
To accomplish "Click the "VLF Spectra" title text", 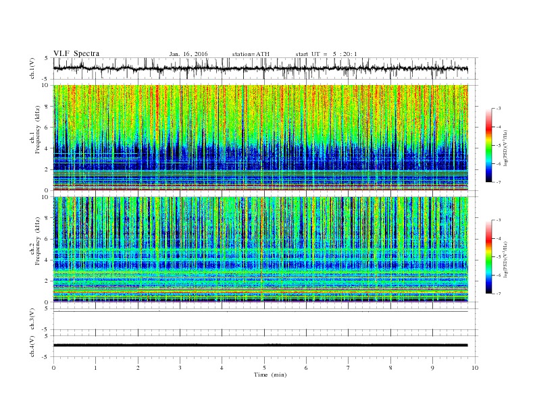I will point(76,53).
